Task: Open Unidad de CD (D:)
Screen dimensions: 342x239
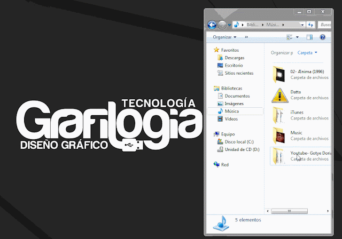Action: tap(242, 149)
